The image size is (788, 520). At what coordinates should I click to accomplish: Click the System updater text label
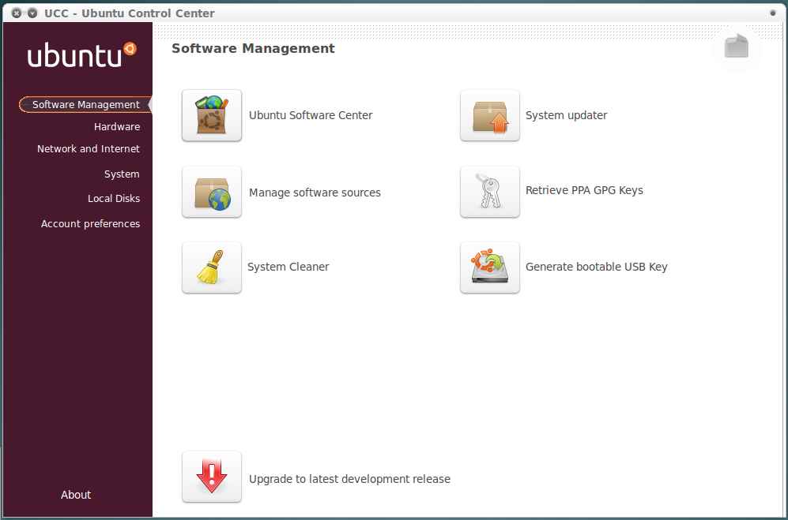point(565,115)
